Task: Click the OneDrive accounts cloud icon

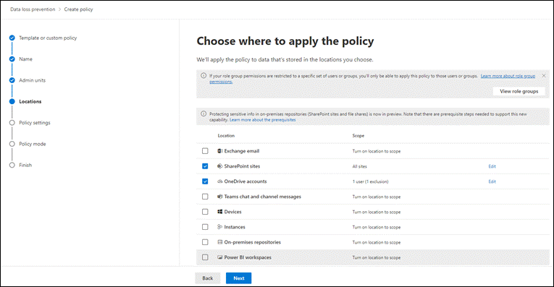Action: (219, 181)
